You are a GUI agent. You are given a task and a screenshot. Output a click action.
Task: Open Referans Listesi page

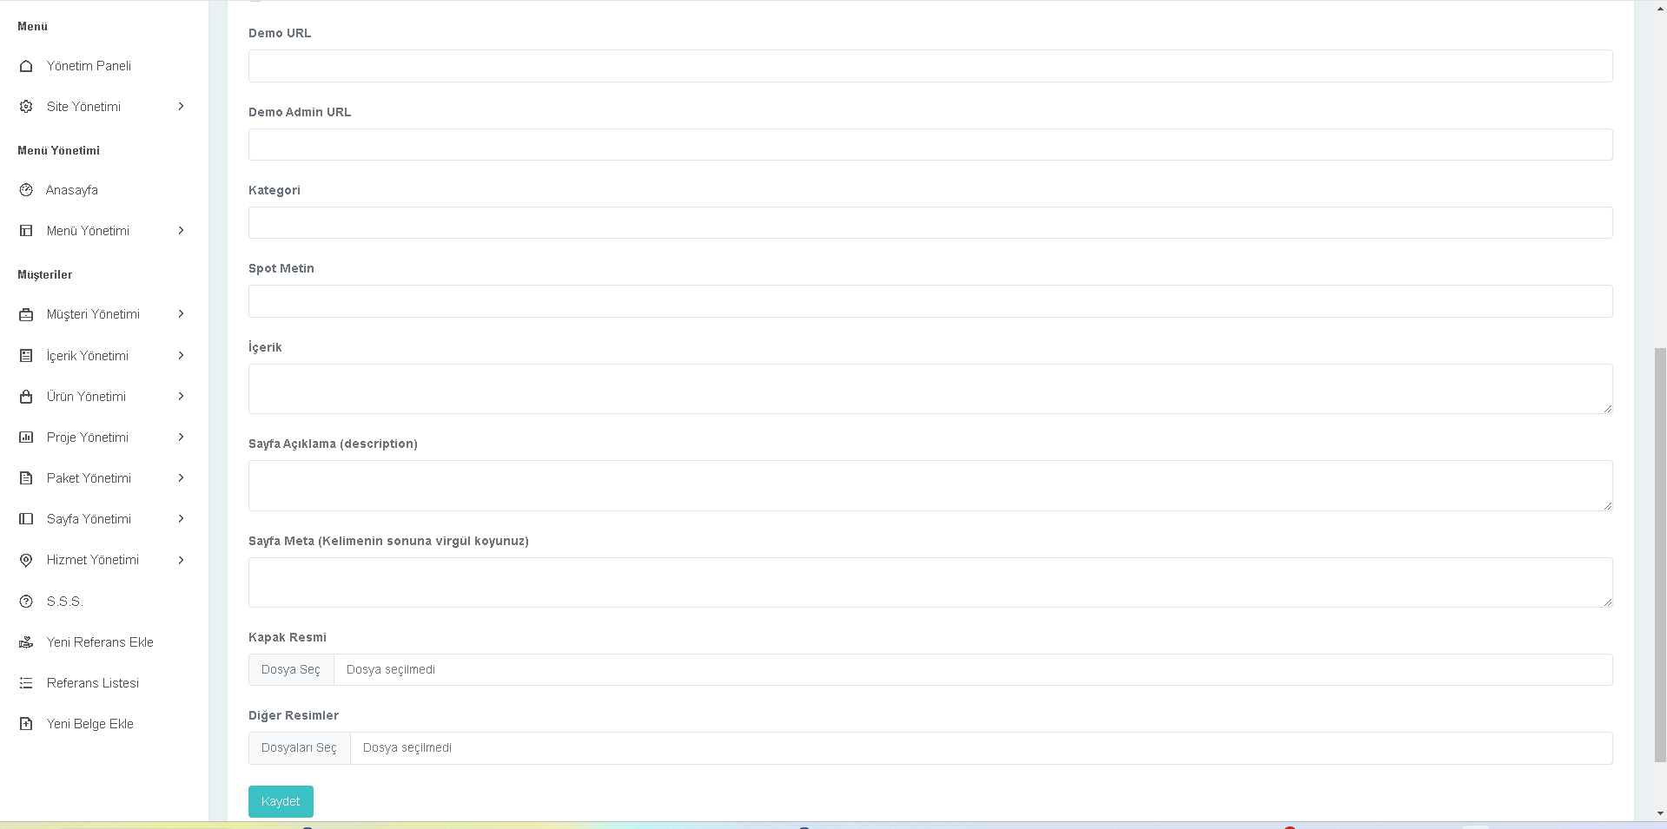coord(93,683)
